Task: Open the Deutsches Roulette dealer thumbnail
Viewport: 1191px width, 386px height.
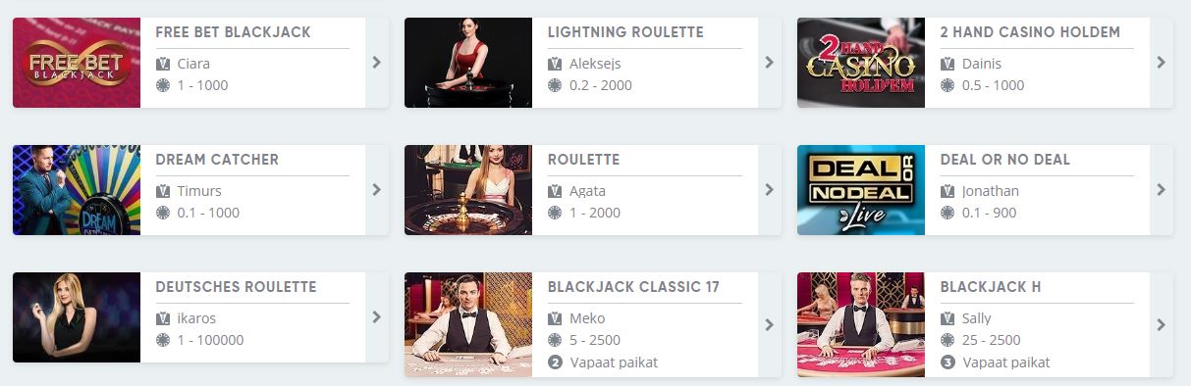Action: [x=77, y=317]
